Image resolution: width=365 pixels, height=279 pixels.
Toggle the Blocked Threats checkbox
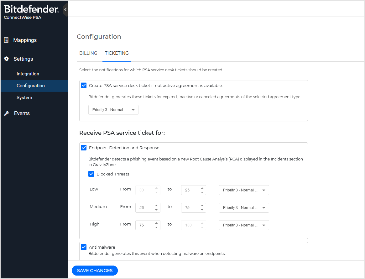(x=91, y=174)
